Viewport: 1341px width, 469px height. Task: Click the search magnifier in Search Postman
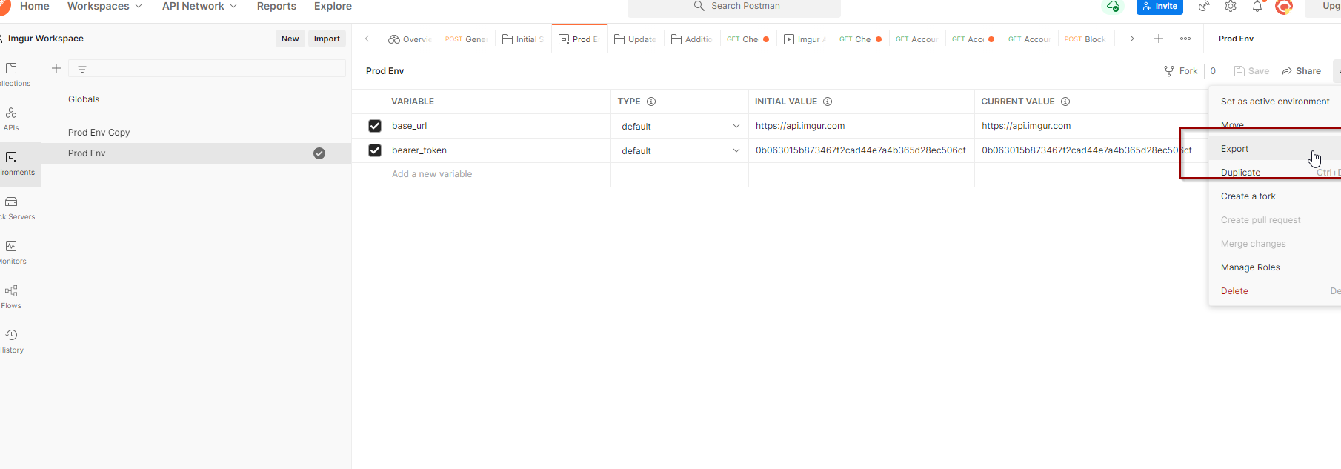[x=699, y=6]
